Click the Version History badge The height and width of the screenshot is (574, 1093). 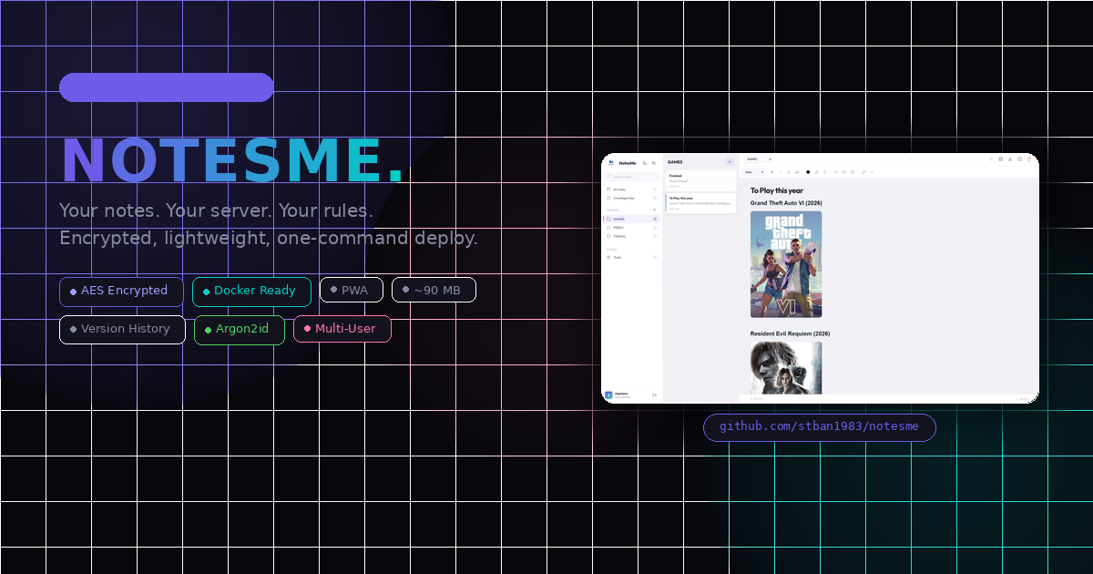point(122,330)
